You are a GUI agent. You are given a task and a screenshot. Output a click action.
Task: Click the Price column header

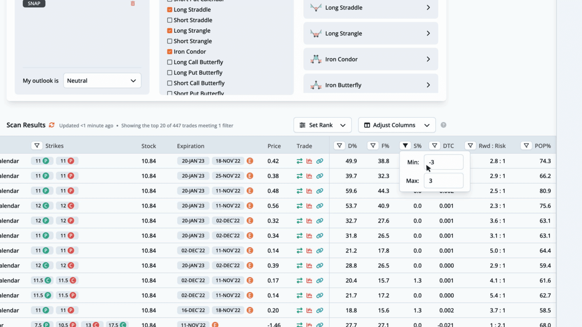tap(274, 146)
